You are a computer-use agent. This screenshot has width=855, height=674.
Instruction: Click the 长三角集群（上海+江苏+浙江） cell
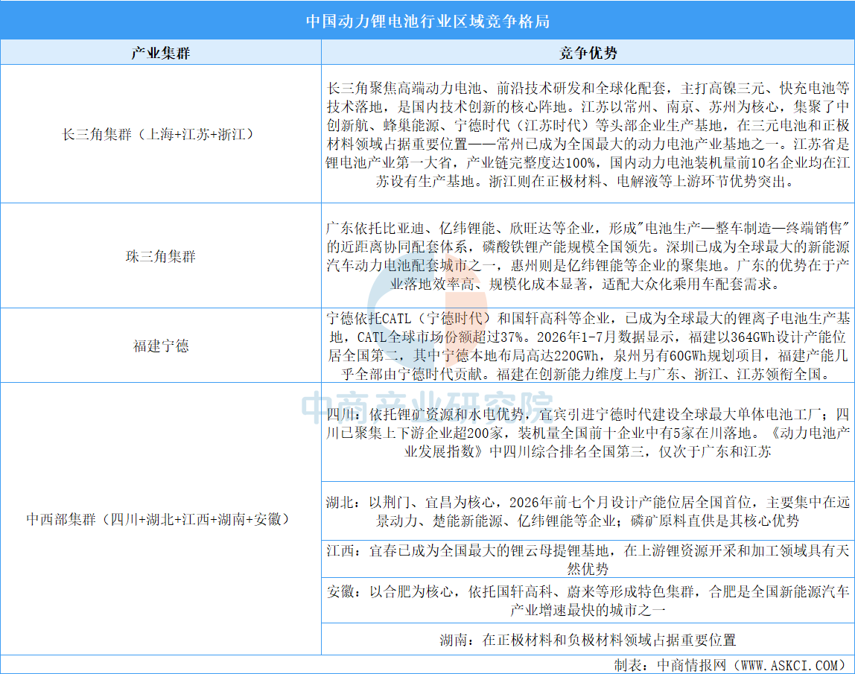coord(160,134)
